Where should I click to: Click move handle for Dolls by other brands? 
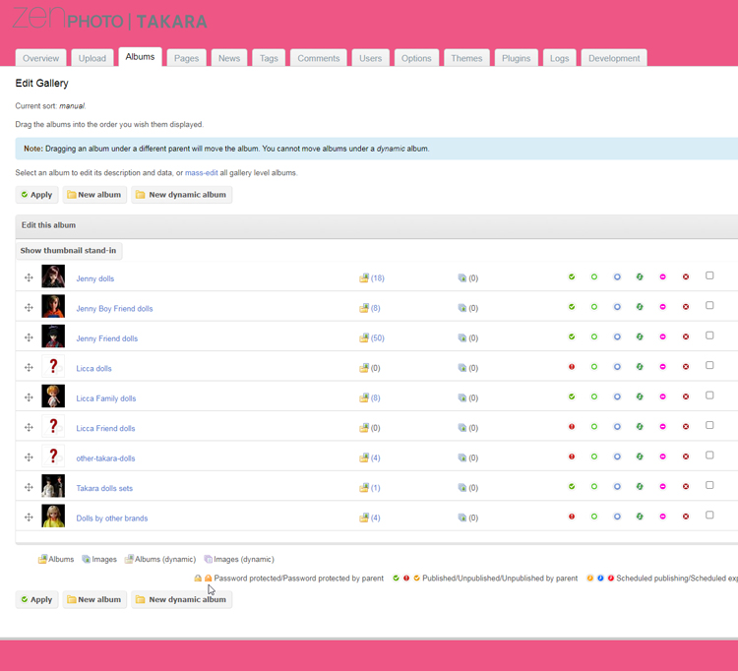click(29, 518)
